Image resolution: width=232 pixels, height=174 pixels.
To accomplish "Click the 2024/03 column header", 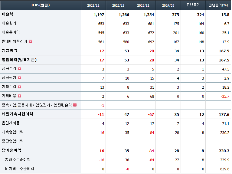I will tap(168, 5).
